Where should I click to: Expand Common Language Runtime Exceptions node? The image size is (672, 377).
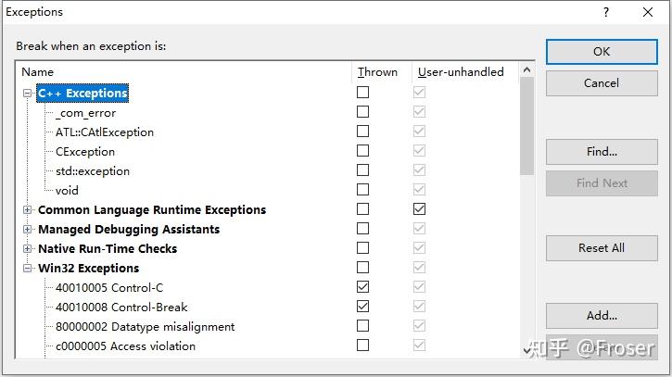pyautogui.click(x=28, y=210)
